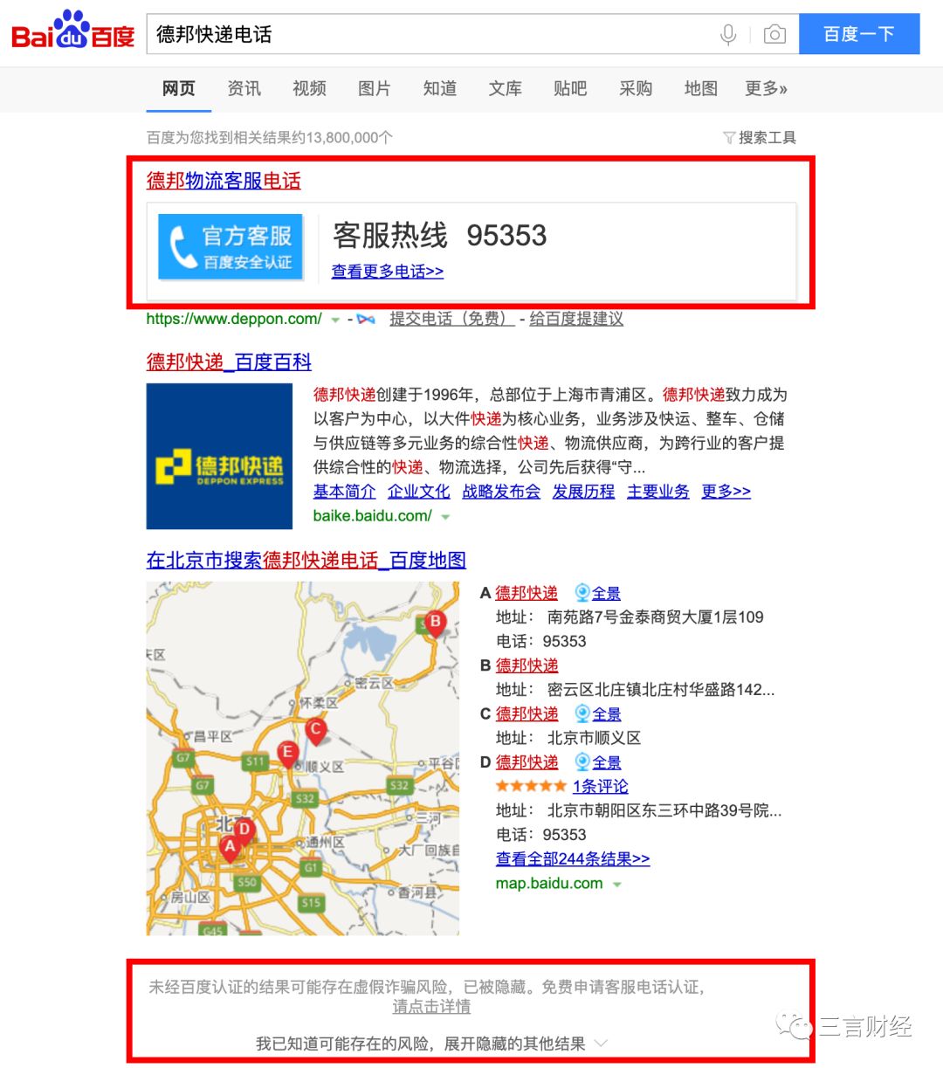Viewport: 943px width, 1068px height.
Task: Open 发展历程 sublink
Action: [x=584, y=492]
